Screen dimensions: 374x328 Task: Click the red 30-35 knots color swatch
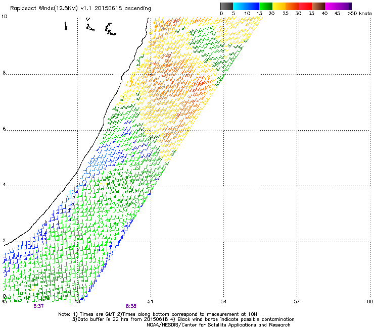pos(305,6)
